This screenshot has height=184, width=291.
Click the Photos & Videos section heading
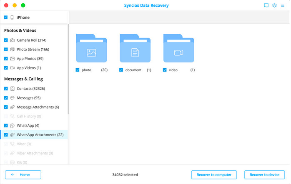coord(20,30)
